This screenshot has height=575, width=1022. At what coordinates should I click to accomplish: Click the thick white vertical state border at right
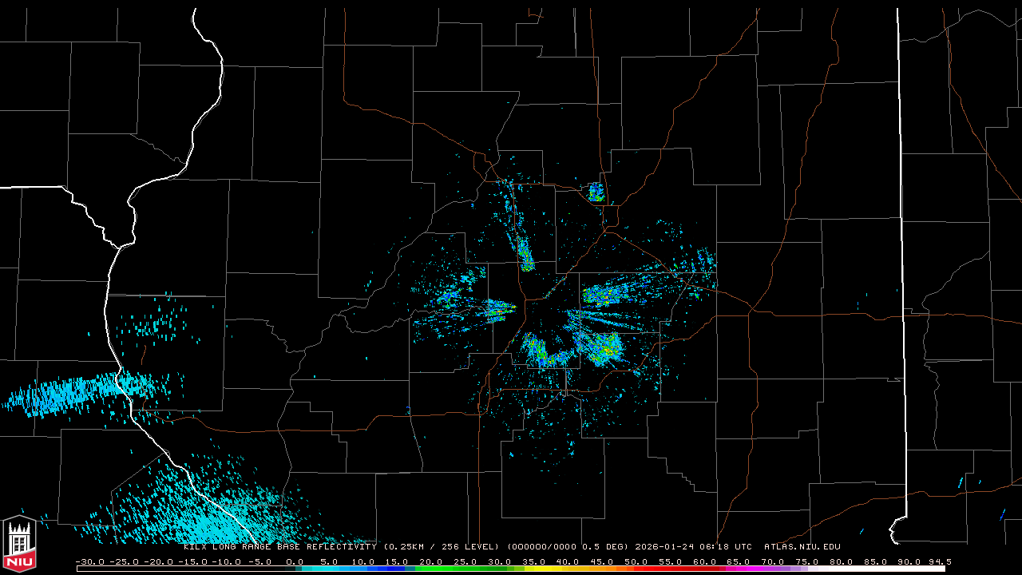(901, 240)
